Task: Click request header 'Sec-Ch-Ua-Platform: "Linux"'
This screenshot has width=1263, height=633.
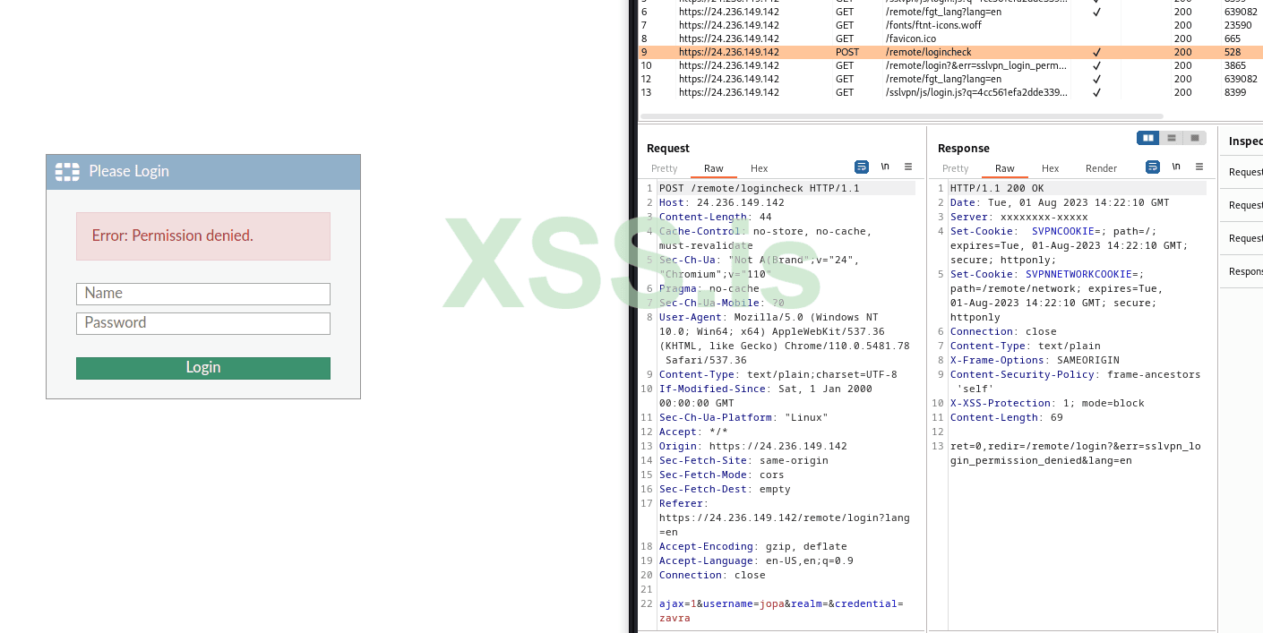Action: (743, 417)
